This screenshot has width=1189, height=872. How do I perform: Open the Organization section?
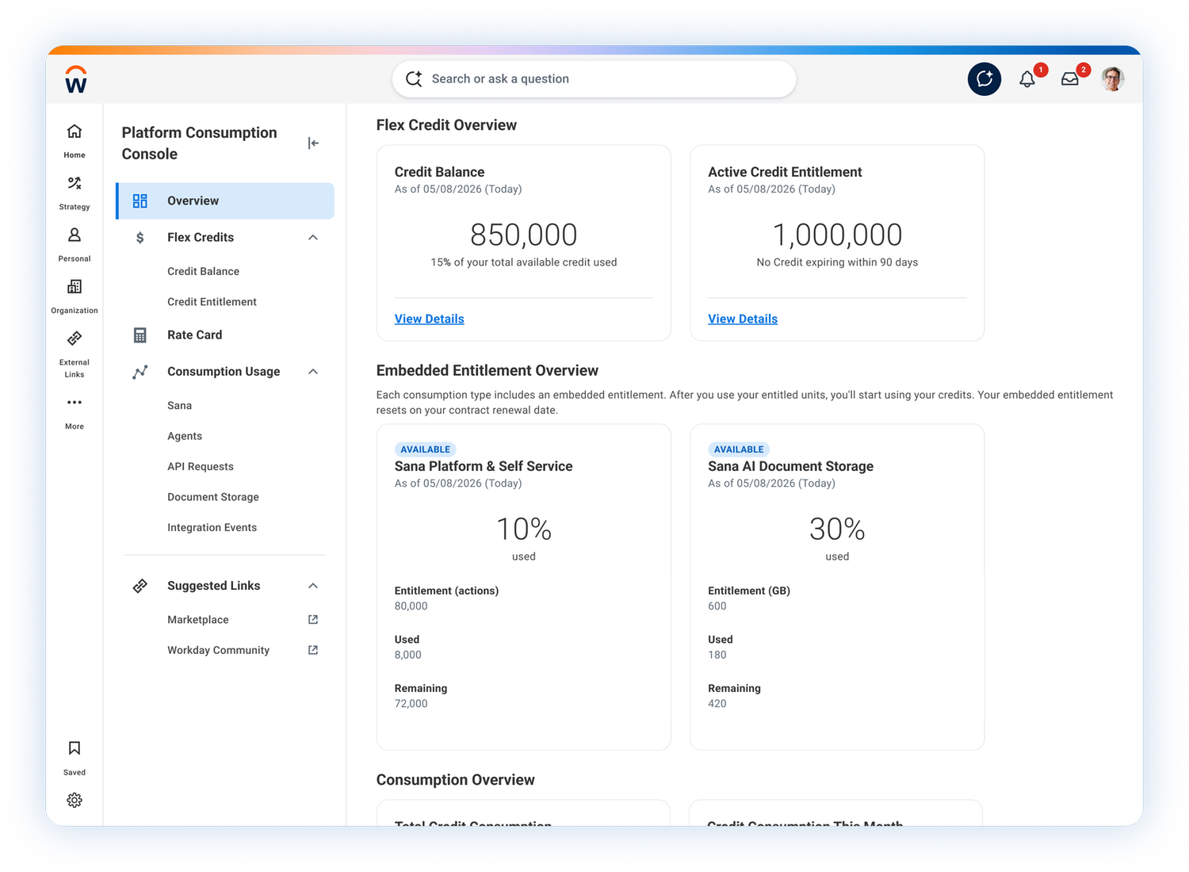75,296
